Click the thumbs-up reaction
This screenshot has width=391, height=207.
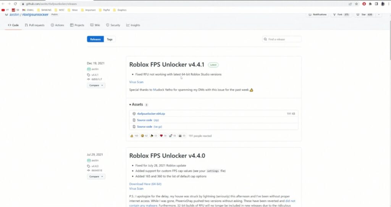click(134, 136)
